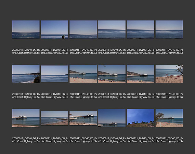Open the thumbnail with island and shoreline bush

pos(26,74)
